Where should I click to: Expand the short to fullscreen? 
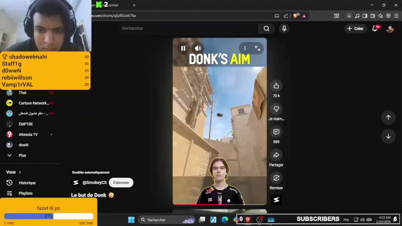pos(258,48)
